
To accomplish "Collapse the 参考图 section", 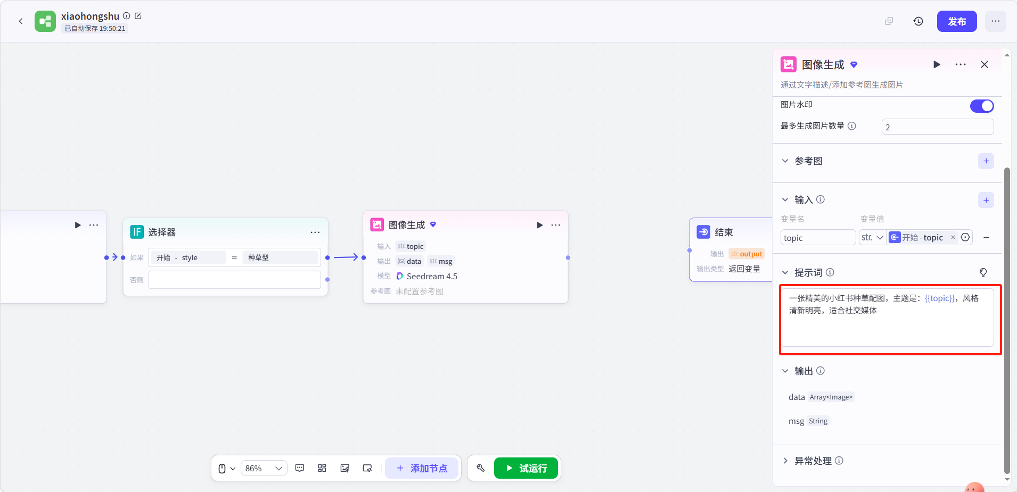I will pos(785,161).
